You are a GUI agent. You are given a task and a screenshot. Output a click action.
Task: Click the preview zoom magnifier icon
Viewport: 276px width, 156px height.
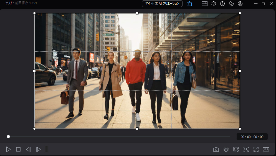[246, 149]
